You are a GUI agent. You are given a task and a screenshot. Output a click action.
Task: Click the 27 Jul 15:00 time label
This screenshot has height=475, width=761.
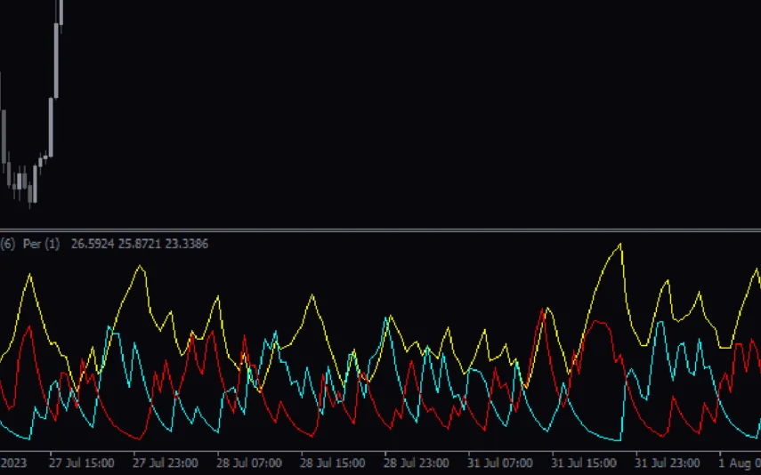[81, 463]
